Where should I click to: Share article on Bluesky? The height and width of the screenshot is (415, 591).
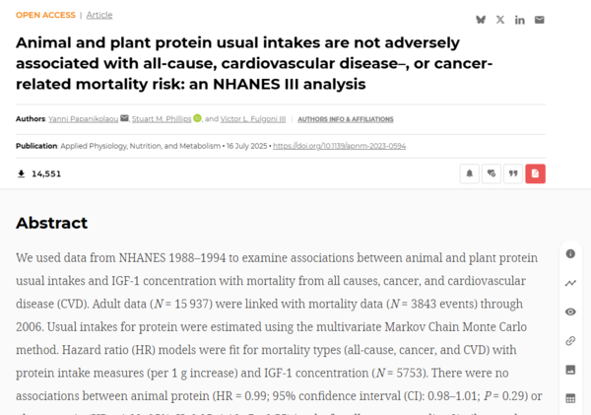click(481, 19)
